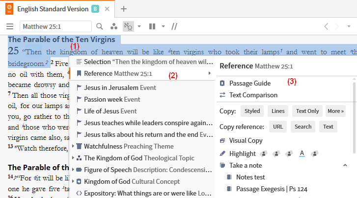357x198 pixels.
Task: Click the Watchfulness preaching theme icon
Action: (x=79, y=146)
